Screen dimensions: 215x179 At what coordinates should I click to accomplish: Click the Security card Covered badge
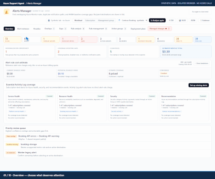pyautogui.click(x=152, y=96)
